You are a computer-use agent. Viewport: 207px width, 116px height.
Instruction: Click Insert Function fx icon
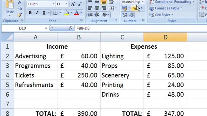[x=71, y=28]
